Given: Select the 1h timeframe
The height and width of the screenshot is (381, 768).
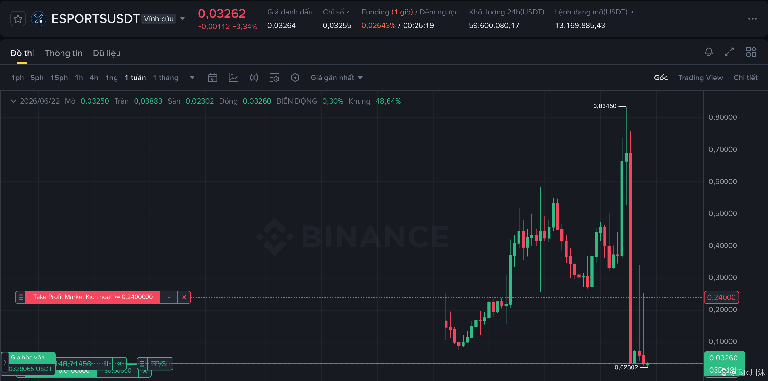Looking at the screenshot, I should [x=79, y=78].
